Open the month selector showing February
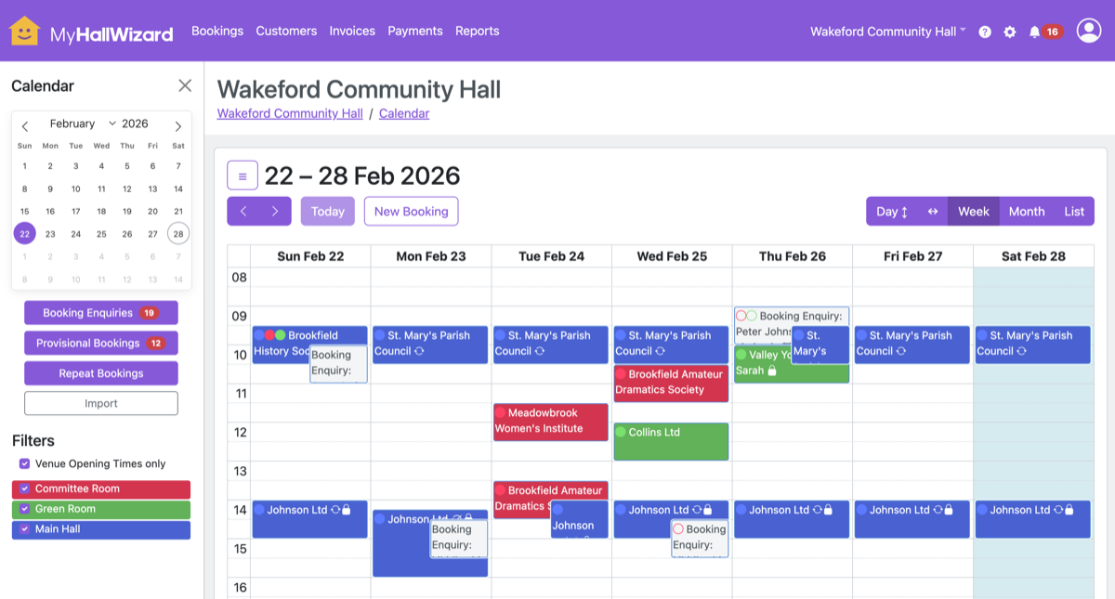 pyautogui.click(x=75, y=123)
